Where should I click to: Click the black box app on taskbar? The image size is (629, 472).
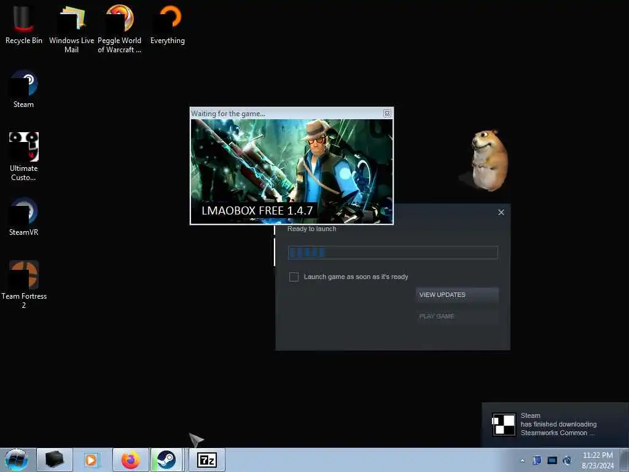coord(55,460)
